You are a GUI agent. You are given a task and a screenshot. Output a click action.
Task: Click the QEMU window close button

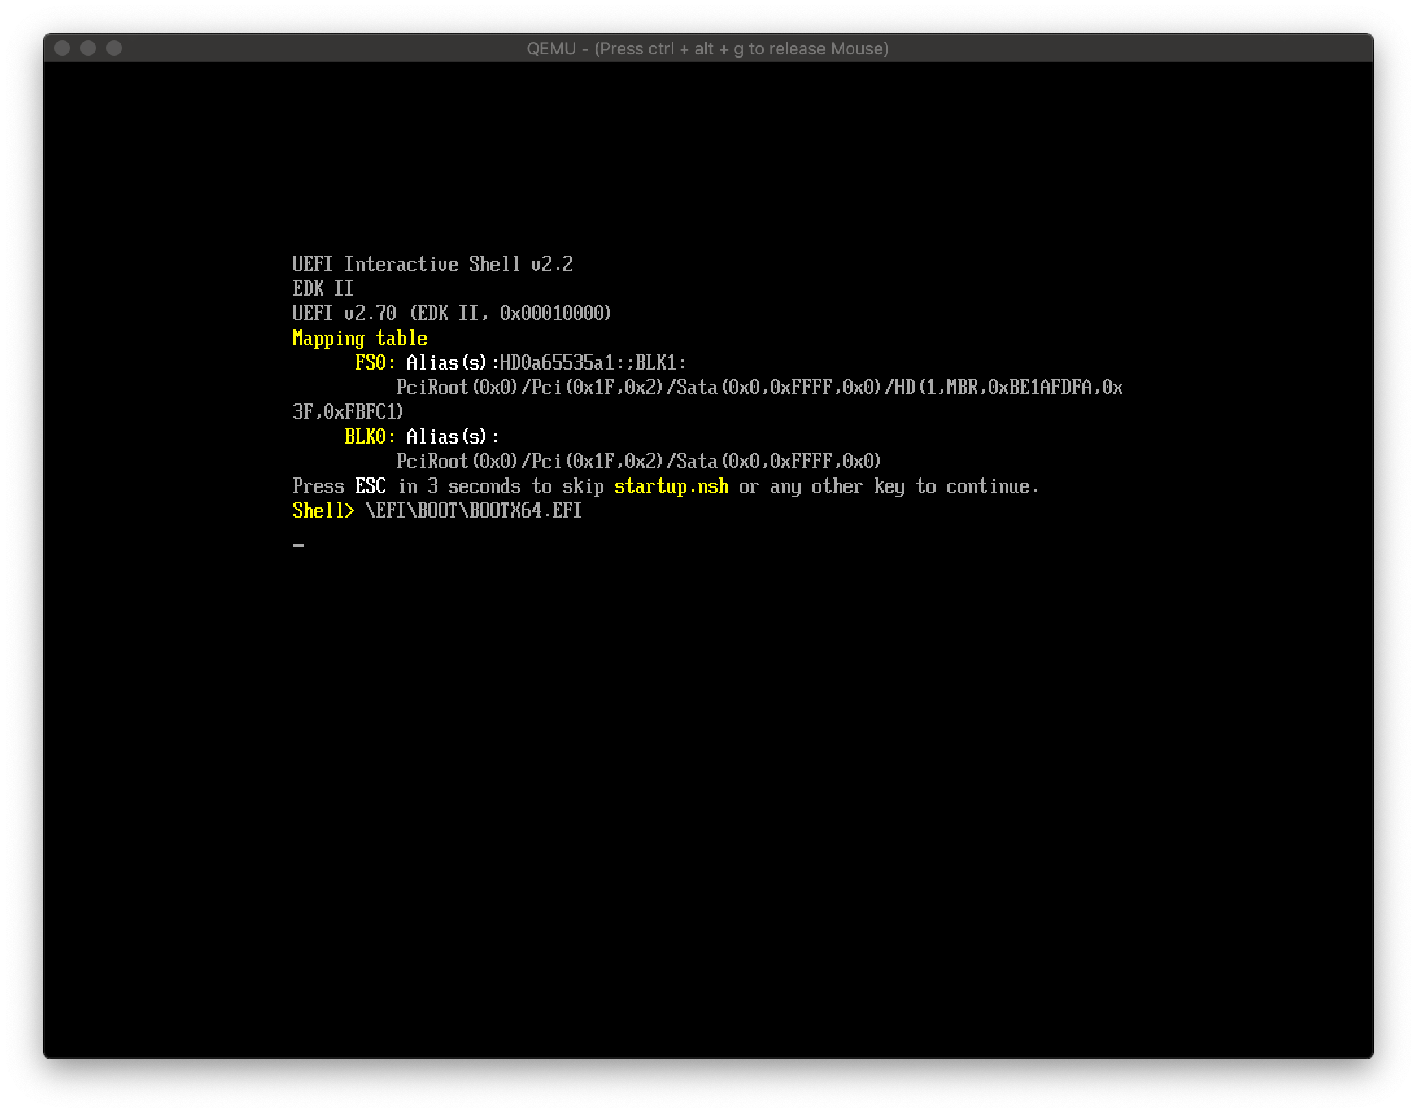pyautogui.click(x=62, y=48)
